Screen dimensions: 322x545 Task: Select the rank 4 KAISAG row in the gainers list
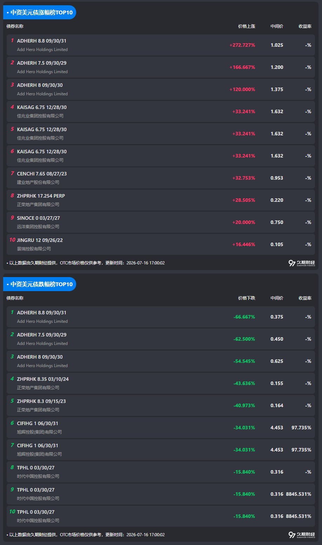[161, 111]
